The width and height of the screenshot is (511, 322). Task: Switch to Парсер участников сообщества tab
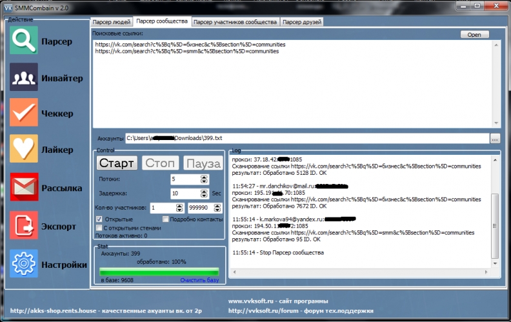[235, 22]
